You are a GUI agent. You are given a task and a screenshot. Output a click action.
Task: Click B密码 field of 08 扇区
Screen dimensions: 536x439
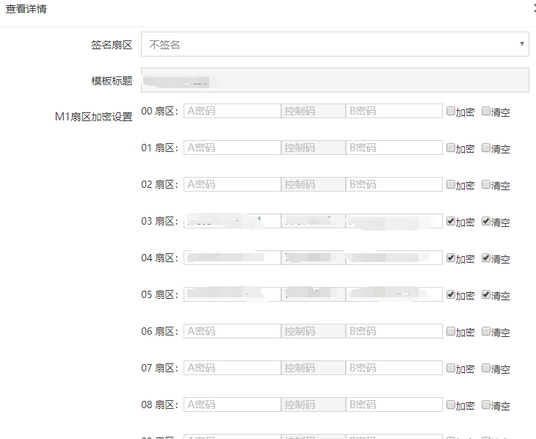(394, 404)
